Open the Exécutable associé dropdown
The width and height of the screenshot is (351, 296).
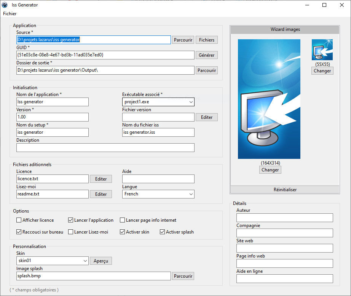tap(191, 102)
